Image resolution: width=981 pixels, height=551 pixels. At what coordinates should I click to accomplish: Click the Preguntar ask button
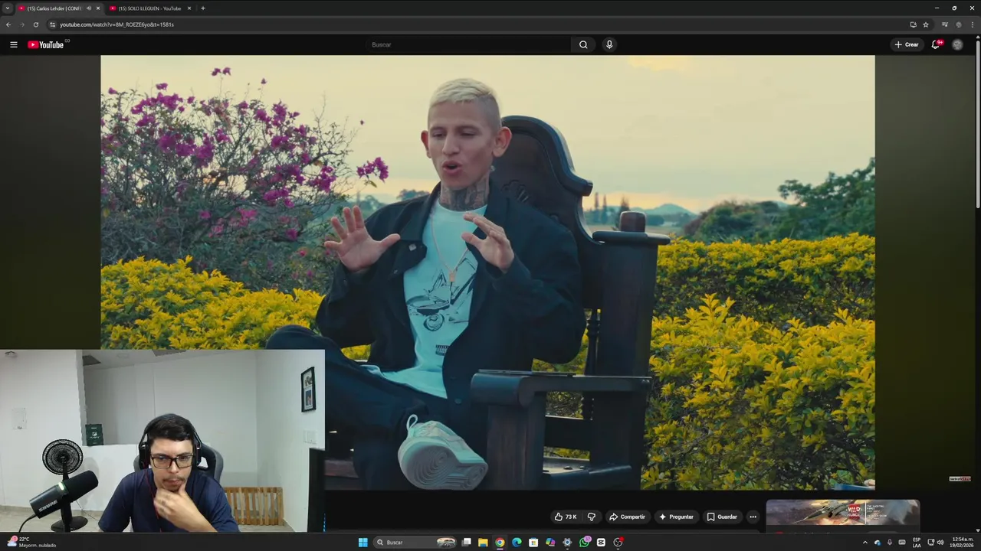coord(676,517)
